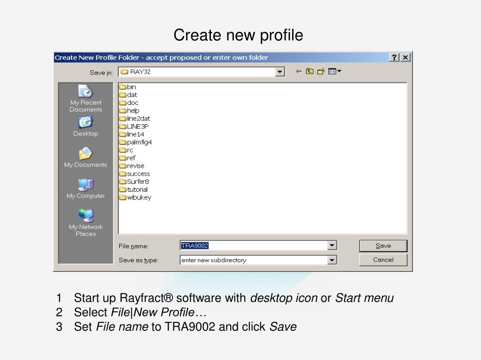Go up one folder level

(x=310, y=72)
